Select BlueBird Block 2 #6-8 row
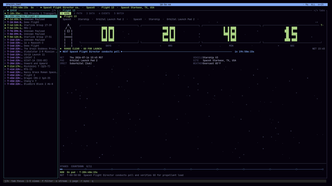This screenshot has width=332, height=186. [x=31, y=84]
